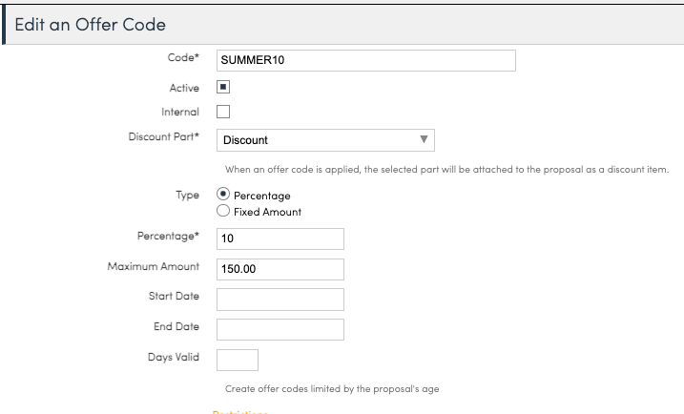The height and width of the screenshot is (414, 684).
Task: Click the "Type" label text
Action: (188, 194)
